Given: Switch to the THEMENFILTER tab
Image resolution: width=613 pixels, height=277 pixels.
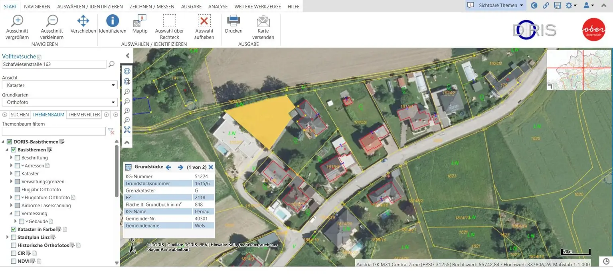Looking at the screenshot, I should pyautogui.click(x=84, y=115).
